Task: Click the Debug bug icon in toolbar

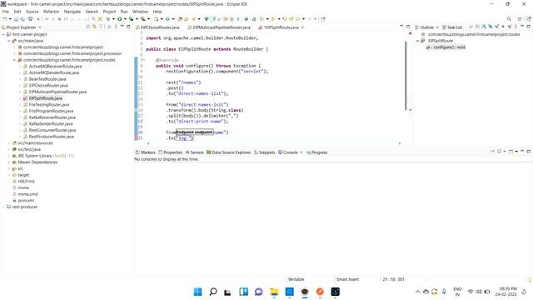Action: pos(108,19)
